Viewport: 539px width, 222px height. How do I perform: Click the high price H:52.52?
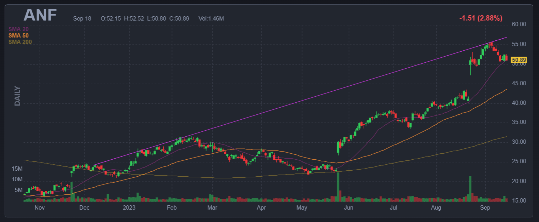[x=134, y=18]
